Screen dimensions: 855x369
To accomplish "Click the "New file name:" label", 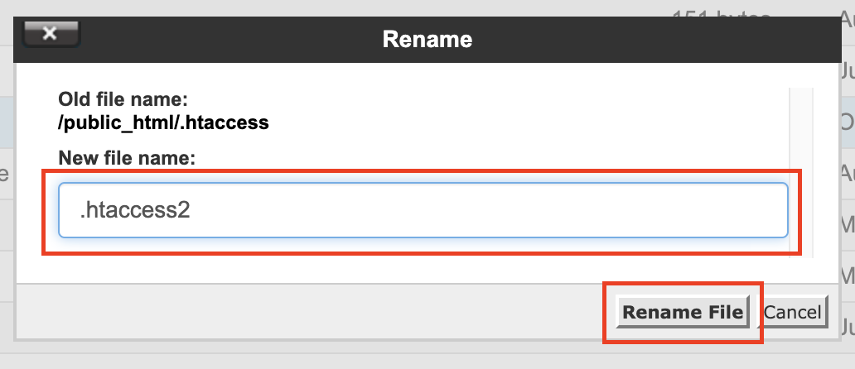I will [x=126, y=157].
